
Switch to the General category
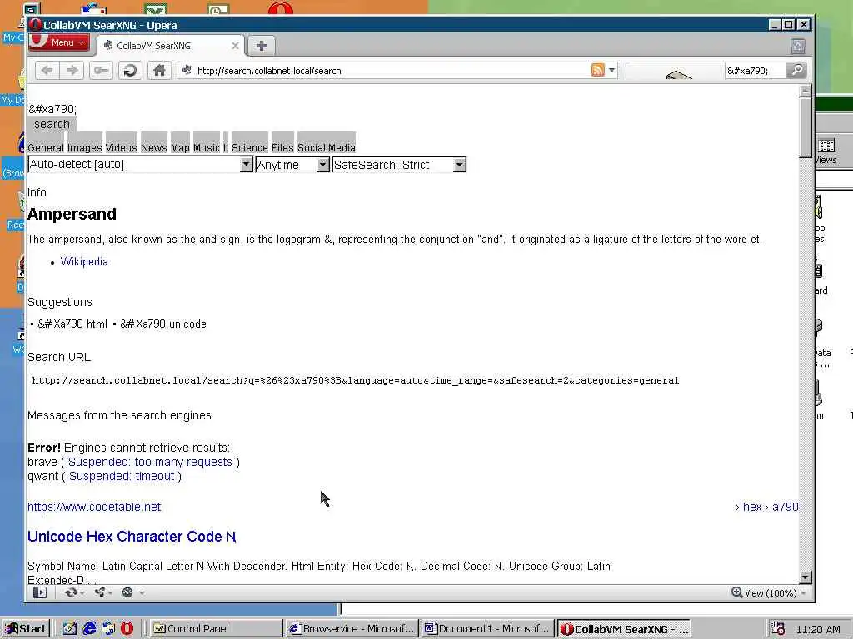pyautogui.click(x=46, y=148)
